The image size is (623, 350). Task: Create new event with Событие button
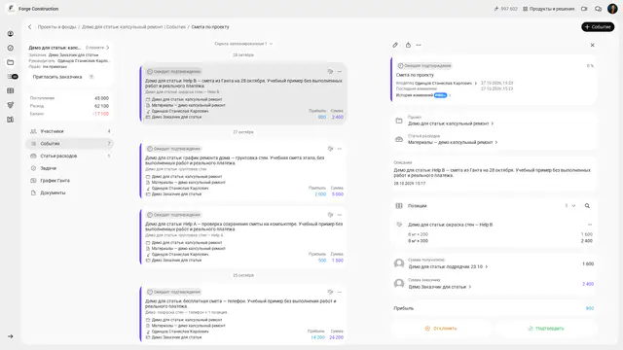click(598, 27)
